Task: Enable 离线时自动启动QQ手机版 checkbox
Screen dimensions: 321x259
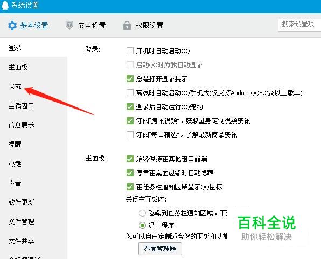Action: point(130,93)
